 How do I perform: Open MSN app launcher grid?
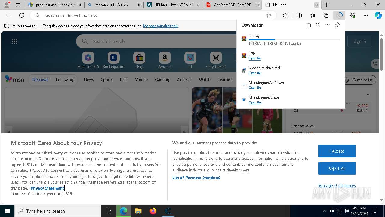(x=14, y=41)
